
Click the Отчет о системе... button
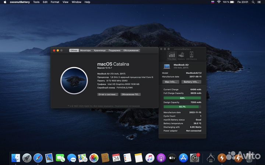click(x=108, y=94)
